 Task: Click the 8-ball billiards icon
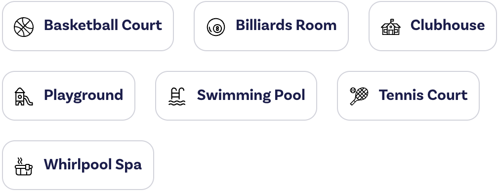coord(216,27)
